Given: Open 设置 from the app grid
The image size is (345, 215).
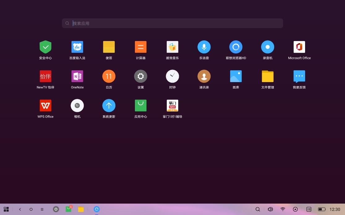Looking at the screenshot, I should pos(140,76).
